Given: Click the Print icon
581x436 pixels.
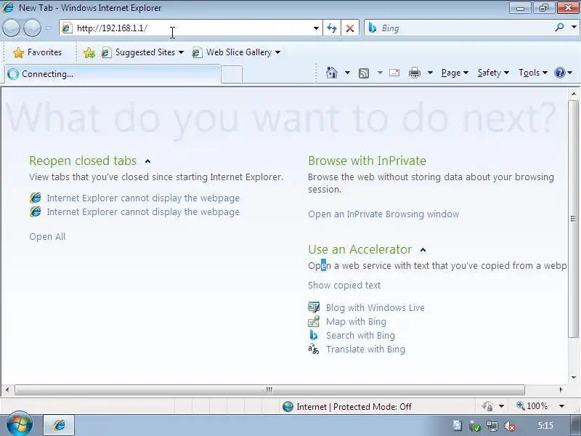Looking at the screenshot, I should (x=414, y=73).
